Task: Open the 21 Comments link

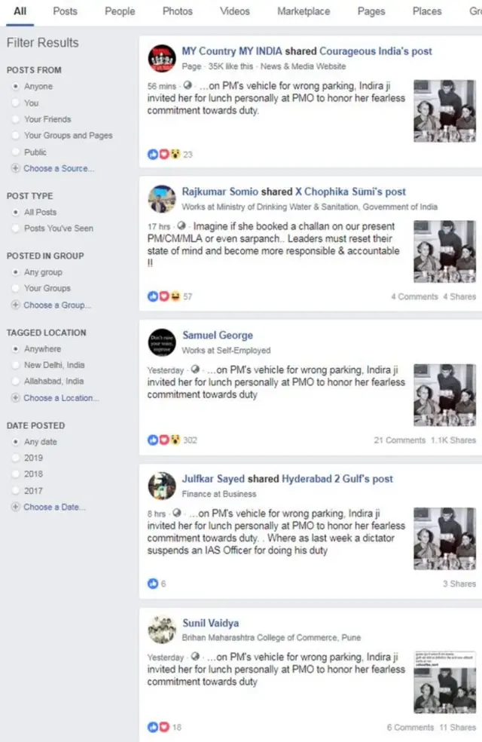Action: [399, 440]
